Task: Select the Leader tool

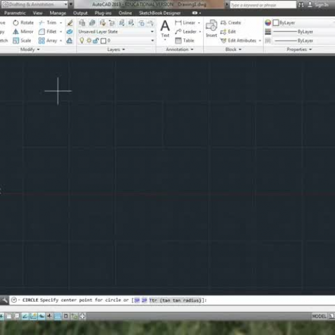Action: point(186,31)
